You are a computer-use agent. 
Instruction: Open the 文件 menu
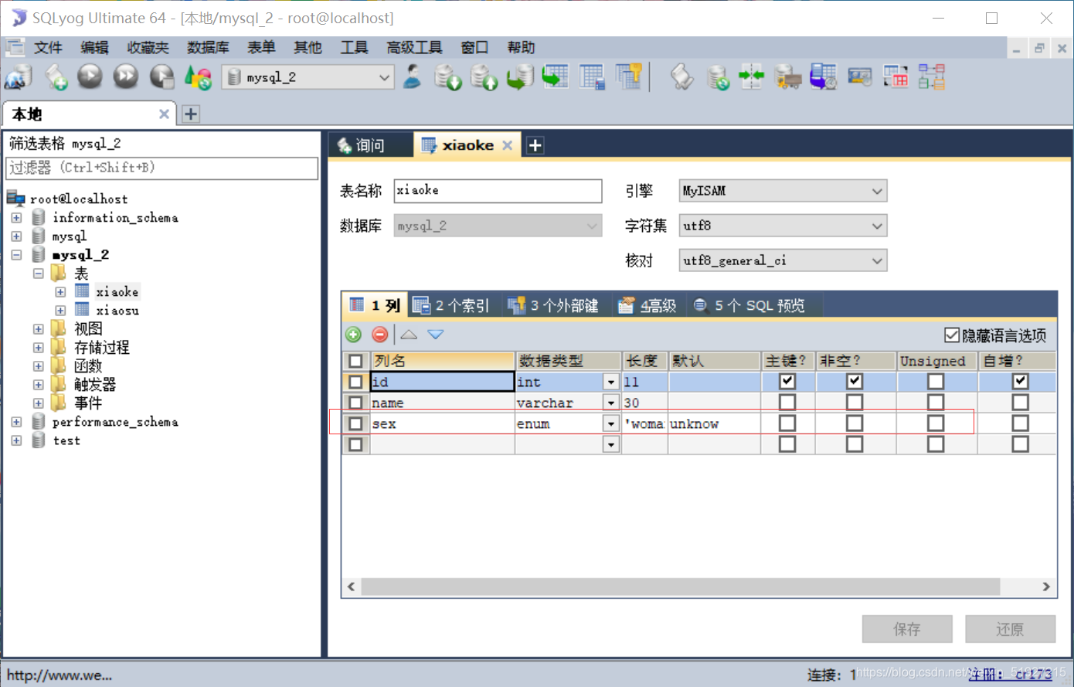click(x=48, y=48)
